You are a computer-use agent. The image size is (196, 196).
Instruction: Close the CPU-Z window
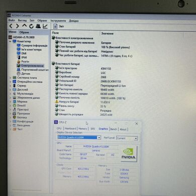pyautogui.click(x=137, y=124)
